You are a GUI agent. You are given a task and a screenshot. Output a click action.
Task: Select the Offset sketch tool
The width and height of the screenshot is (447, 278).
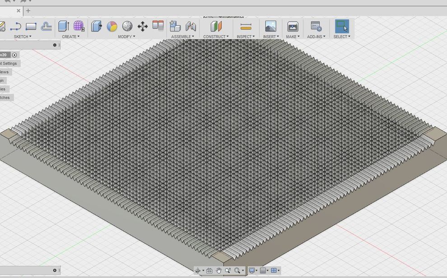[x=46, y=27]
